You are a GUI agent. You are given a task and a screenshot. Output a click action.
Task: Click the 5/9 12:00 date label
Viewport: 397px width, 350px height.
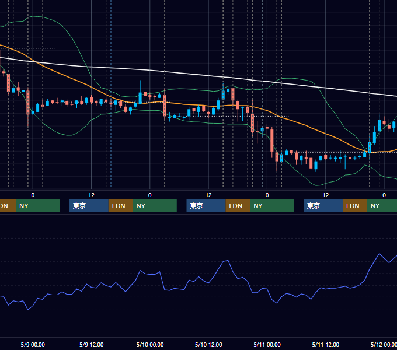tap(92, 344)
